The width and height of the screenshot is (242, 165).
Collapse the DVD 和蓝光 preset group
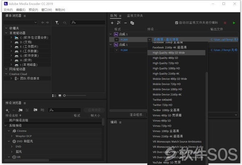pyautogui.click(x=9, y=141)
